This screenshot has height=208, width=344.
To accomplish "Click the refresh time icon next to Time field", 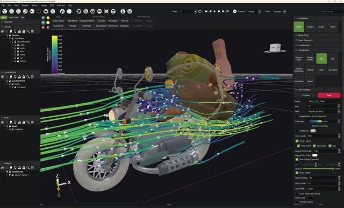I will 199,11.
